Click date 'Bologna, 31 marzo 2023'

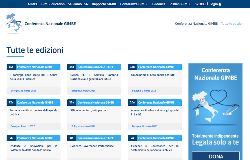click(x=23, y=91)
